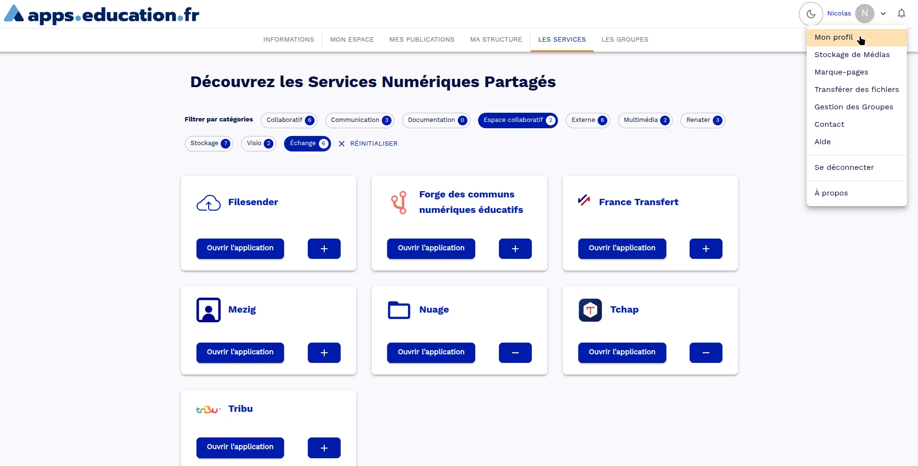Open the Tchap application

point(622,352)
